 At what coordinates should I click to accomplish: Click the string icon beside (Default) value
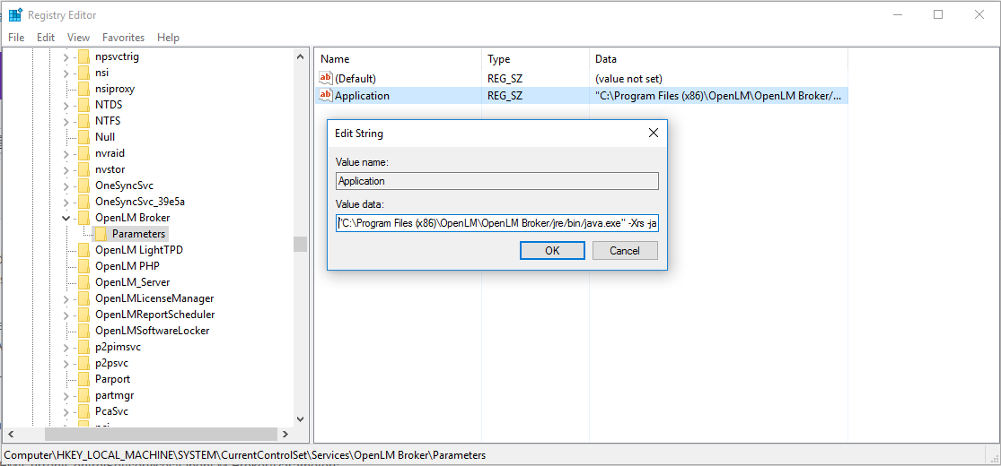[326, 79]
